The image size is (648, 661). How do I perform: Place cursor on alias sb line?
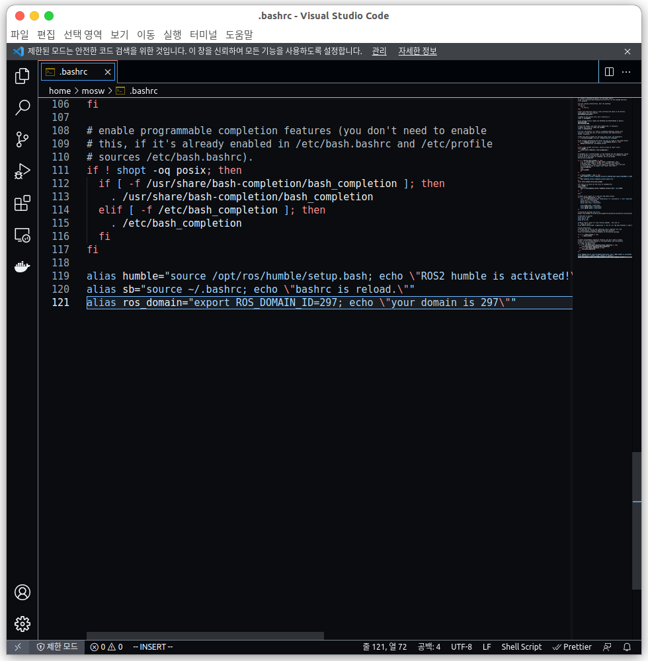point(251,290)
